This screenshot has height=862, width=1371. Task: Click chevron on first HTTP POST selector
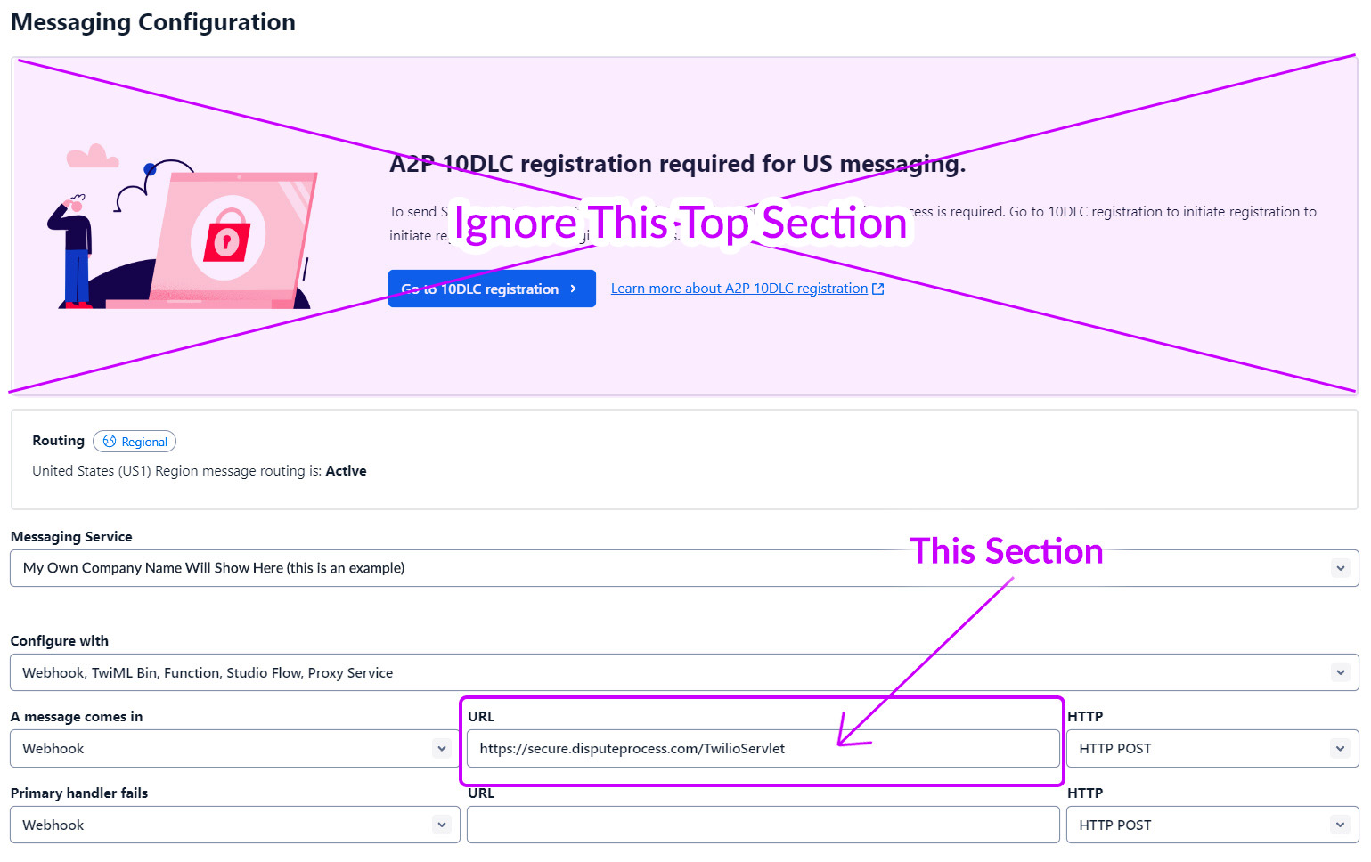(1340, 749)
